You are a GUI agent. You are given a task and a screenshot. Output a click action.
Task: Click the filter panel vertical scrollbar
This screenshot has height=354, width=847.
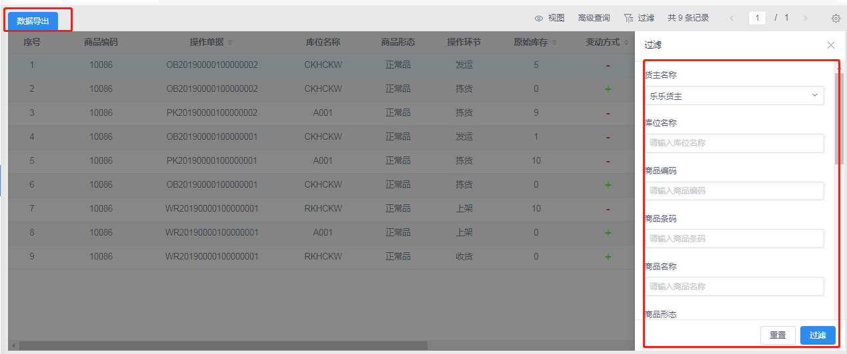839,118
